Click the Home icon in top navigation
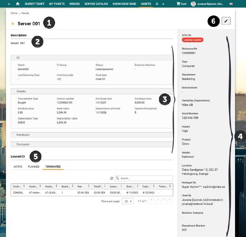Viewport: 246px width, 237px height. coord(18,4)
